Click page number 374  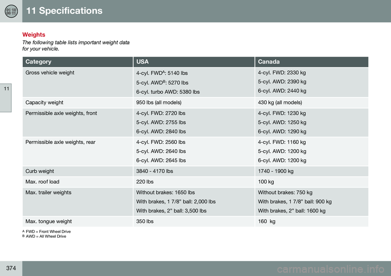click(x=11, y=268)
